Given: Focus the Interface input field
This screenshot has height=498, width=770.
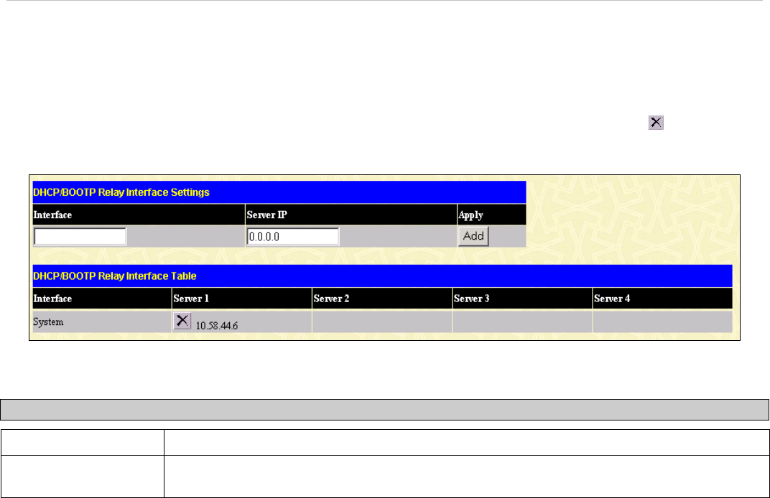Looking at the screenshot, I should coord(80,237).
